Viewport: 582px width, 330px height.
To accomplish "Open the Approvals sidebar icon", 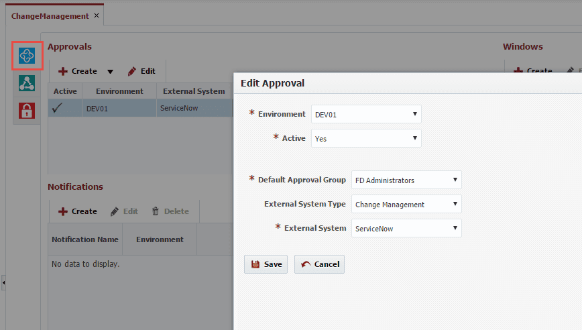I will 27,56.
